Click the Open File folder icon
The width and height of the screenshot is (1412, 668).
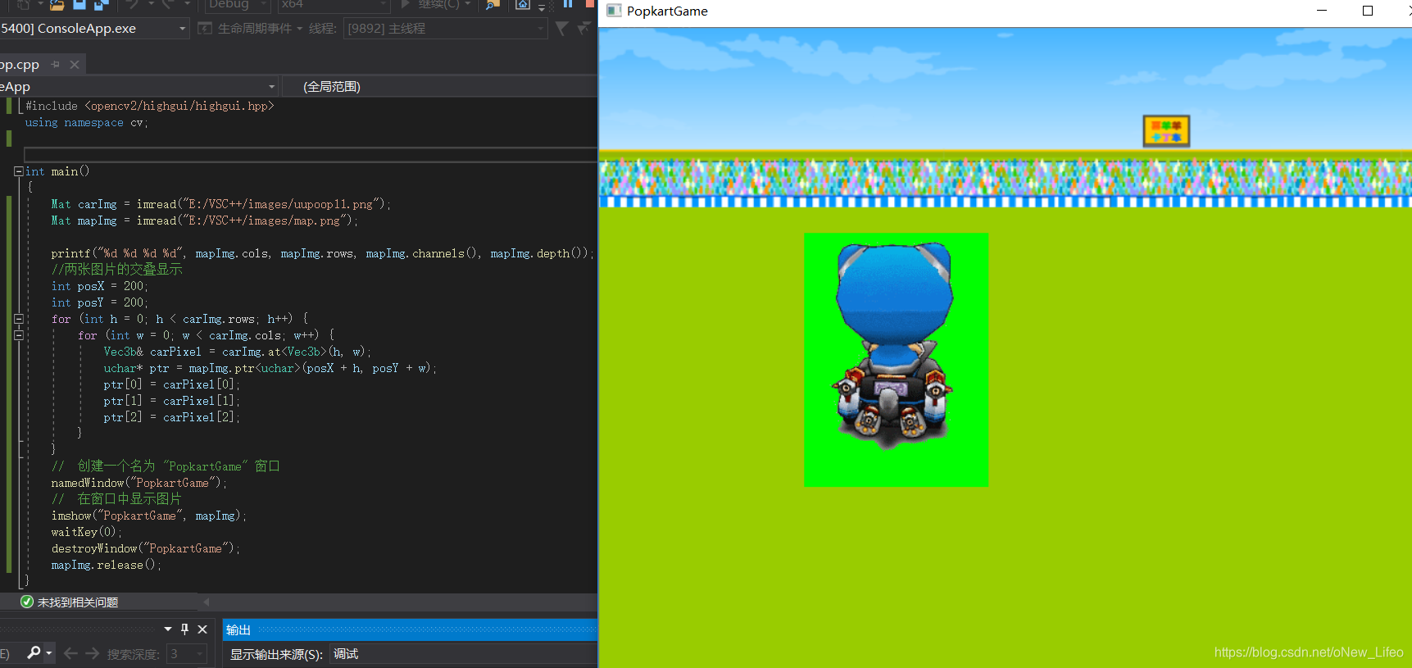(x=57, y=4)
